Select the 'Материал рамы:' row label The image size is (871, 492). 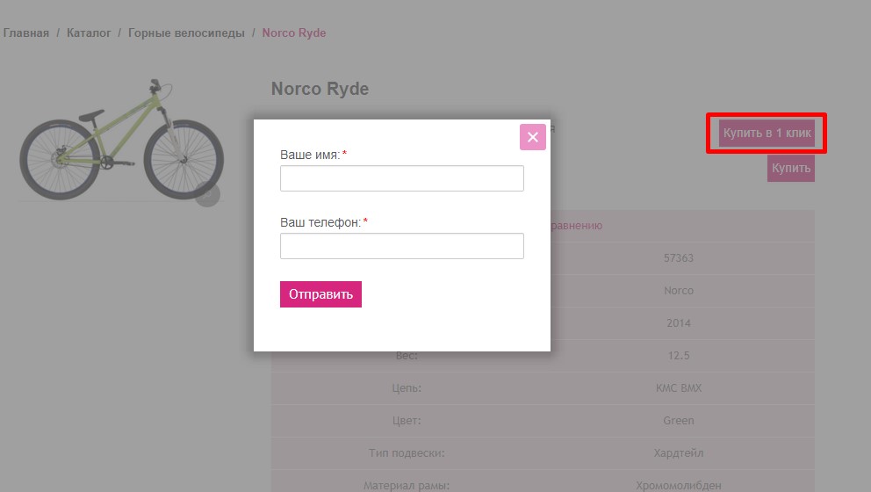pyautogui.click(x=407, y=485)
